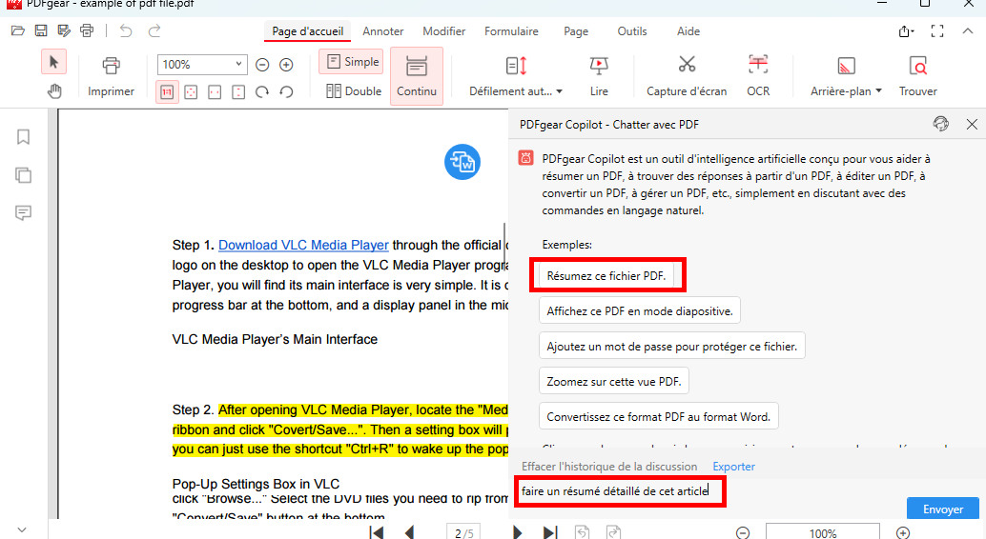Expand the sidebar bottom chevron
The width and height of the screenshot is (986, 539).
(22, 529)
